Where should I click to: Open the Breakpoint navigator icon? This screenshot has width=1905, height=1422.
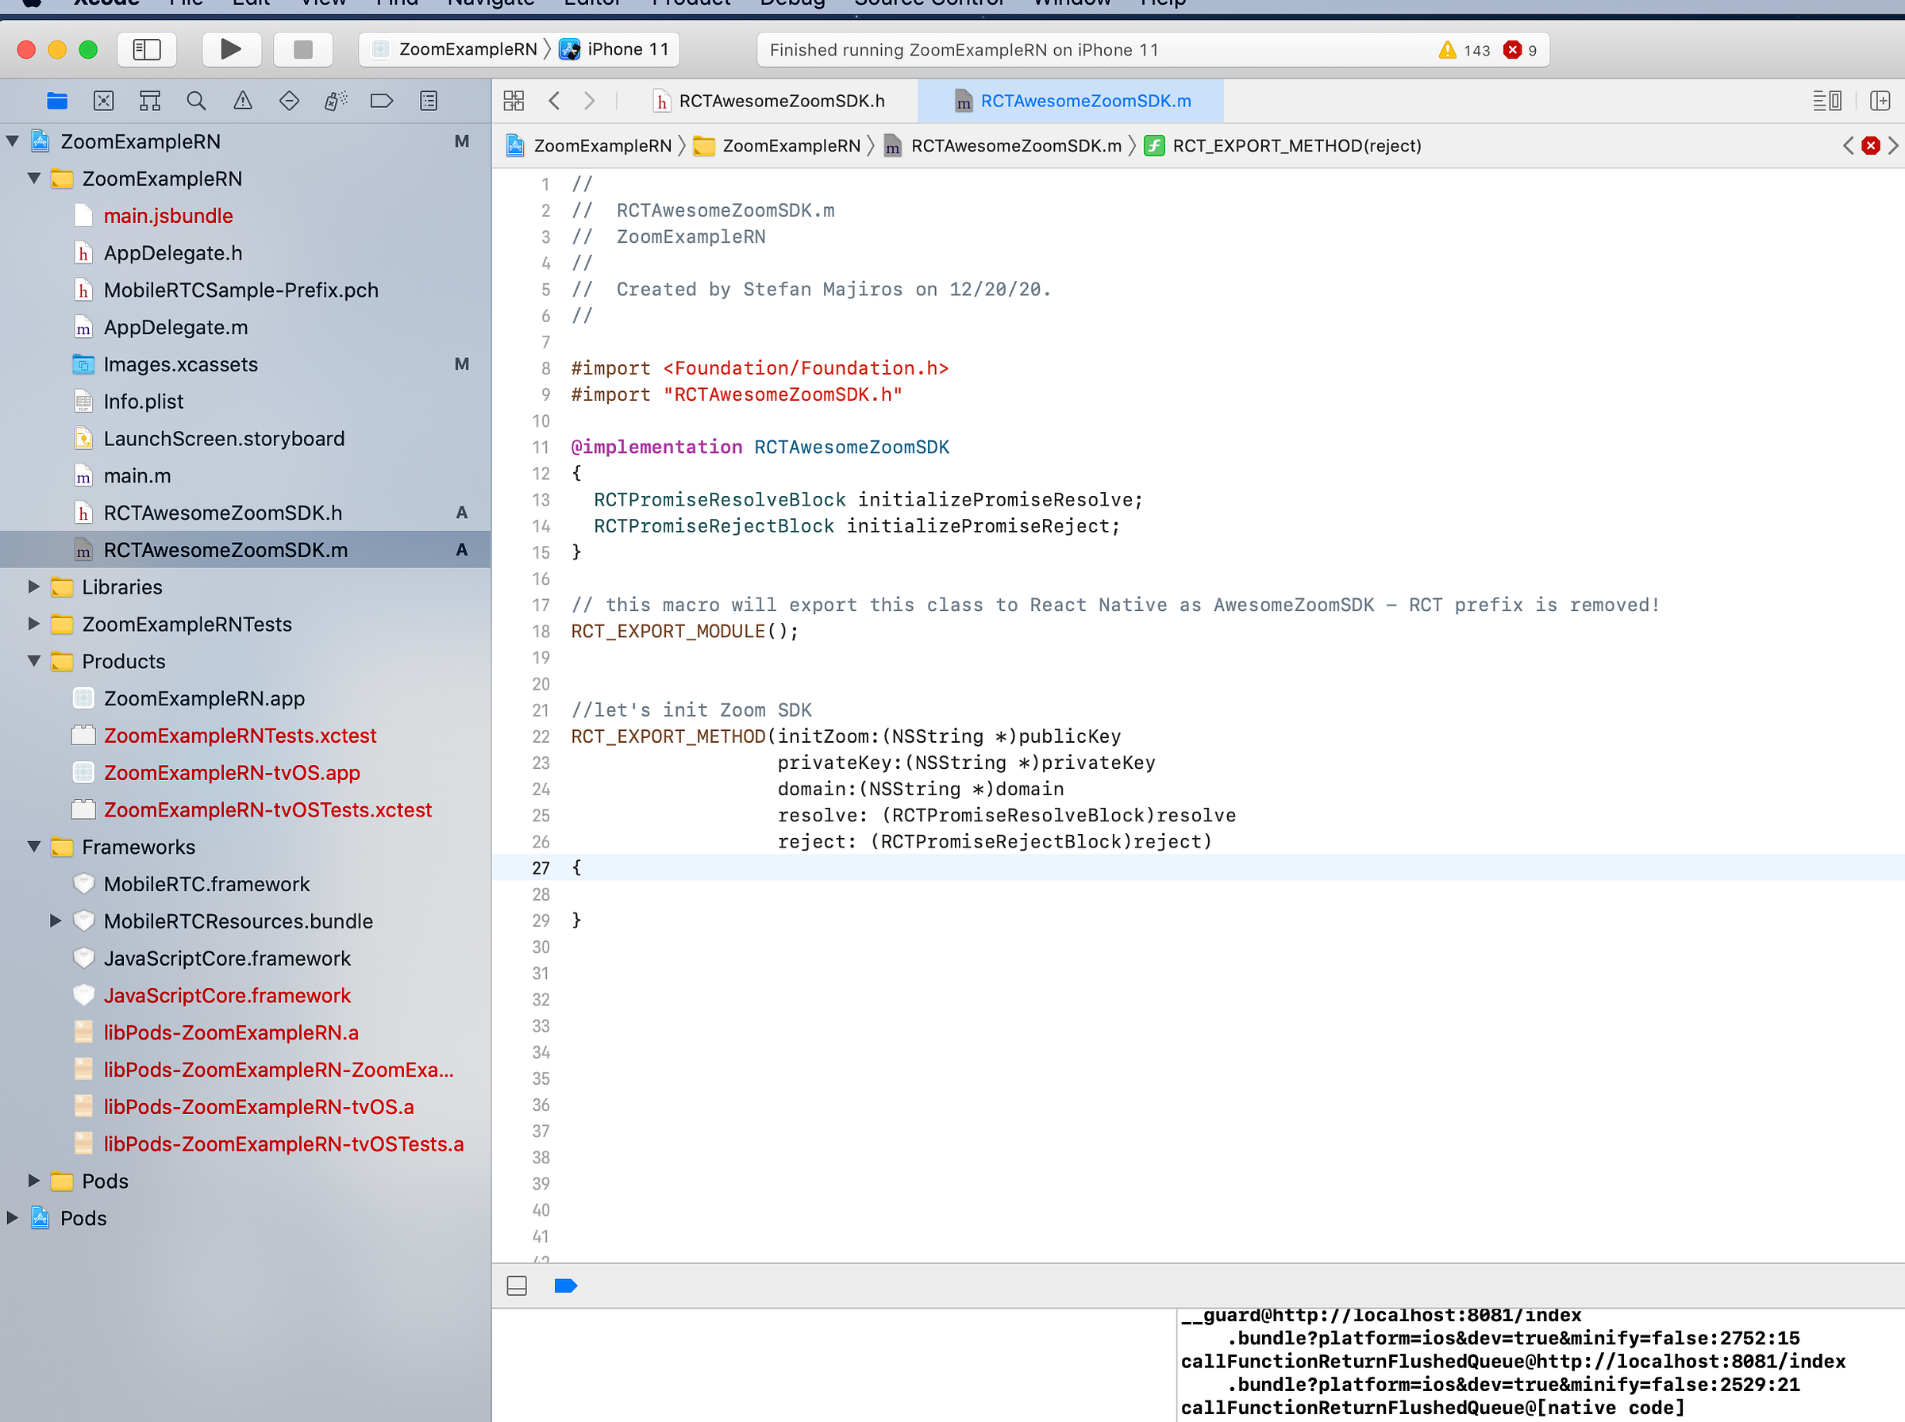(381, 101)
